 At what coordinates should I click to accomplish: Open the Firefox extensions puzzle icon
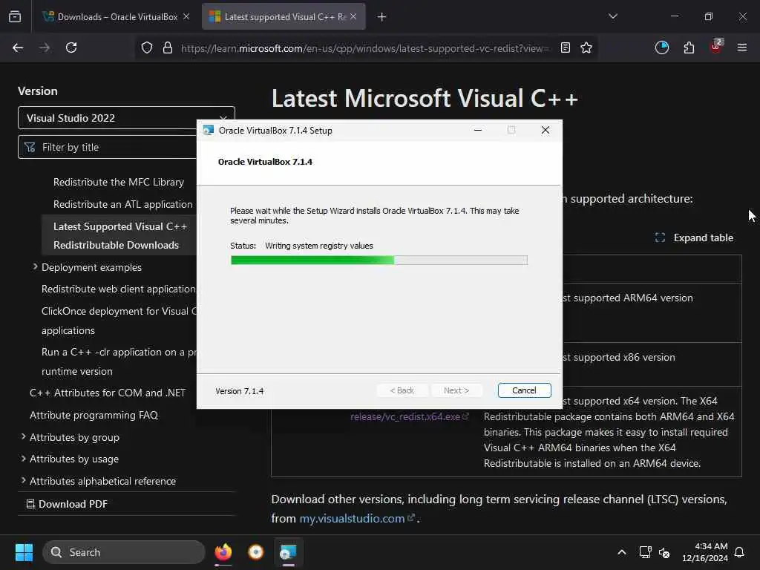tap(689, 47)
